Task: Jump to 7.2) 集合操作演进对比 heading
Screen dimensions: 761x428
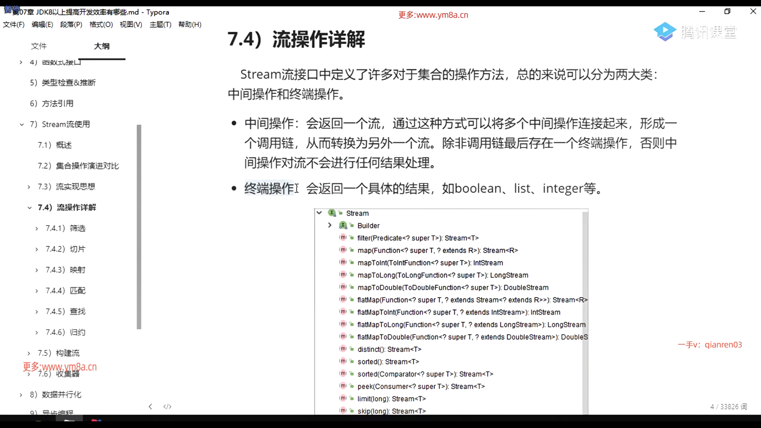Action: coord(78,166)
